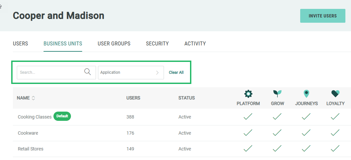This screenshot has width=351, height=160.
Task: Click the Grow leaf icon
Action: click(277, 94)
